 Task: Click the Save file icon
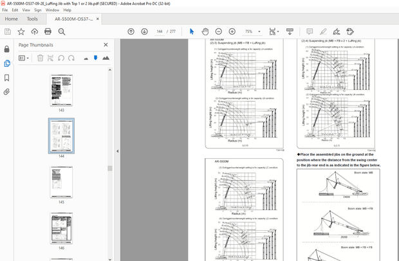(8, 32)
